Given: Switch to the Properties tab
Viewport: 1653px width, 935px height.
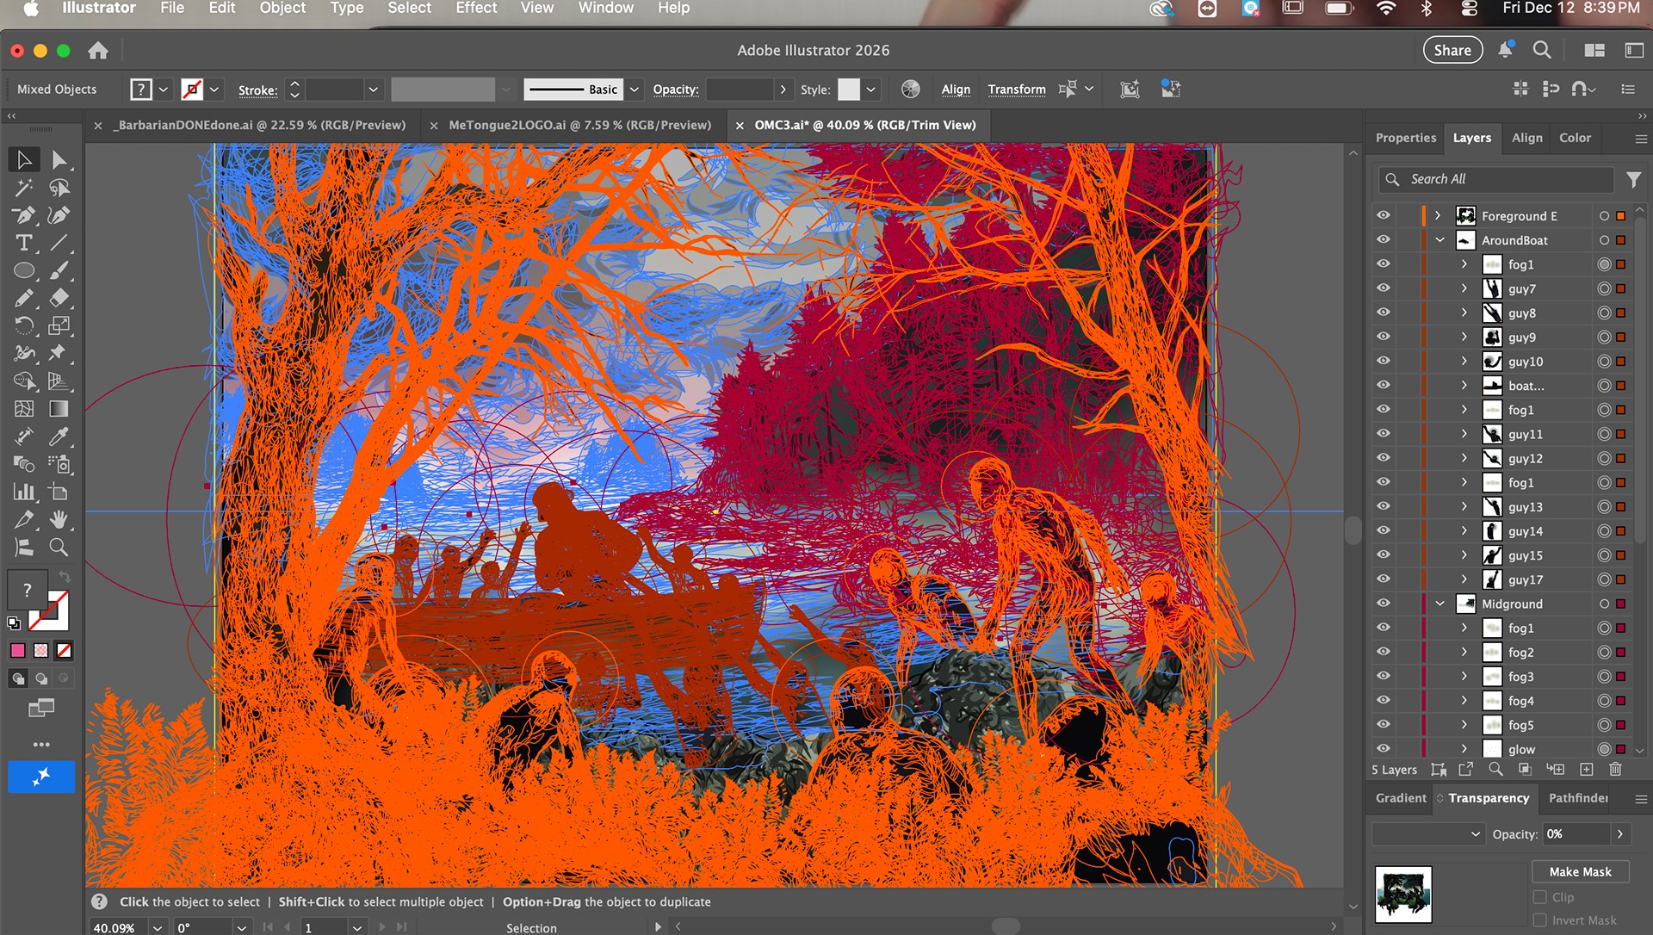Looking at the screenshot, I should pos(1405,138).
